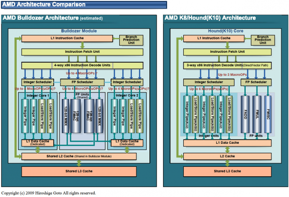289x197 pixels.
Task: Select L1 Instruction Cache block in Hound(K10) Core
Action: coord(214,38)
